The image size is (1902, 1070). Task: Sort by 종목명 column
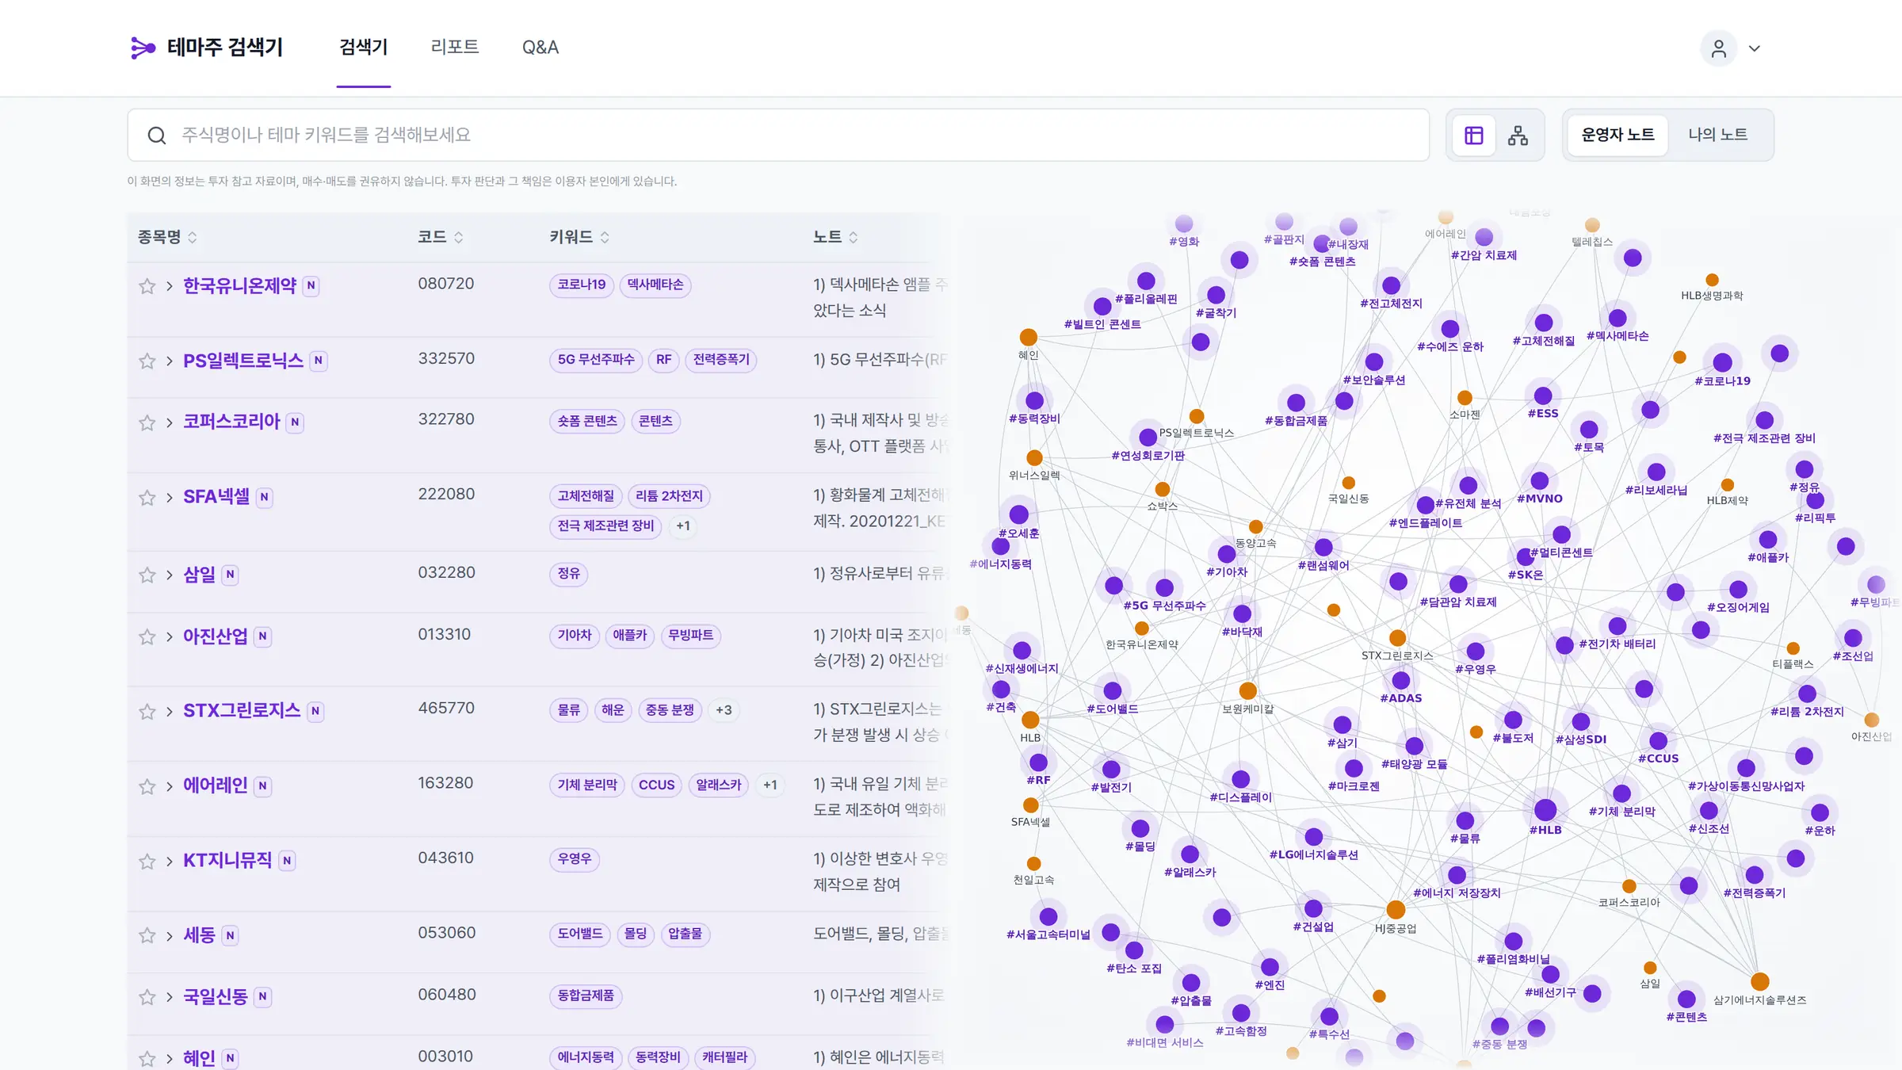pyautogui.click(x=167, y=237)
